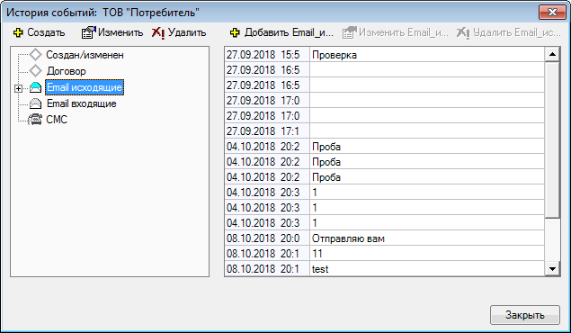This screenshot has height=333, width=571.
Task: Select the date cell 27.09.2018 17:1
Action: point(267,131)
